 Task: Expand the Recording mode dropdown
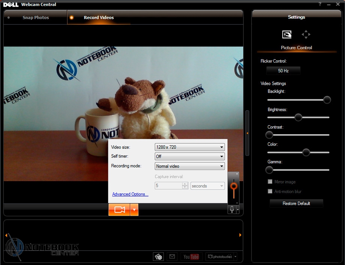click(190, 166)
